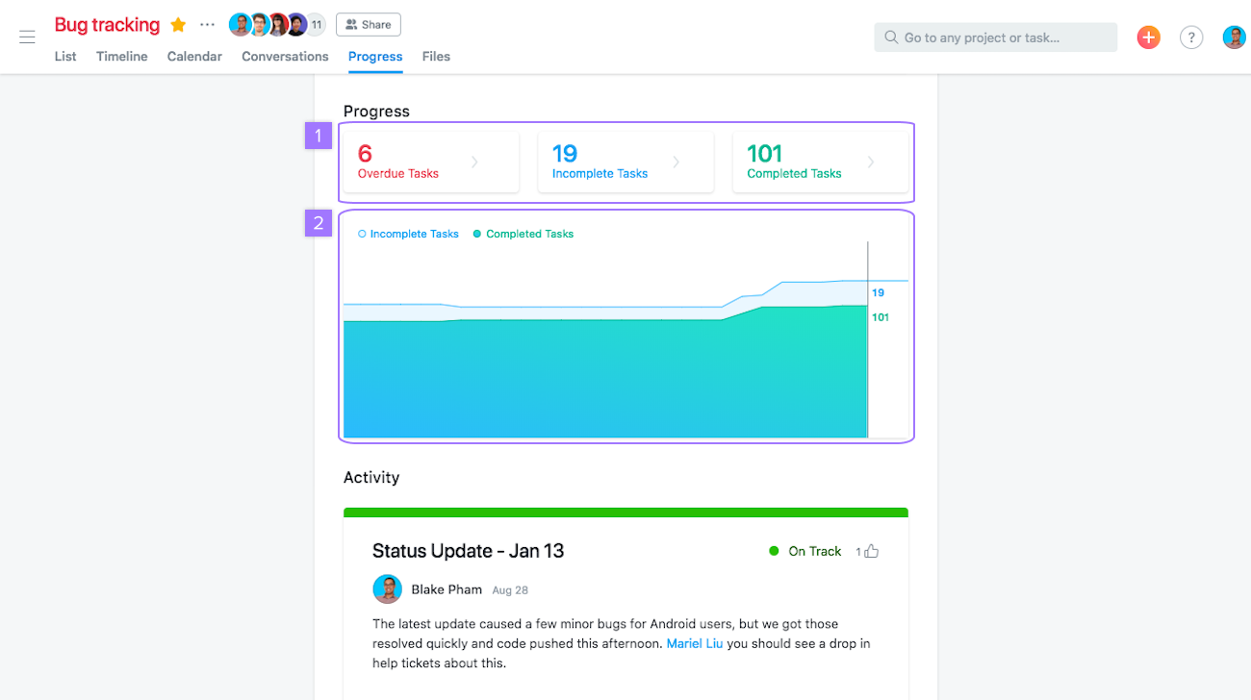Expand Overdue Tasks card chevron

pos(474,162)
